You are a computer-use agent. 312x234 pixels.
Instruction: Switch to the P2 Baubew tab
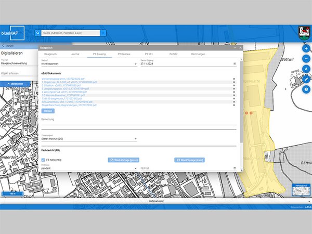pyautogui.click(x=124, y=54)
